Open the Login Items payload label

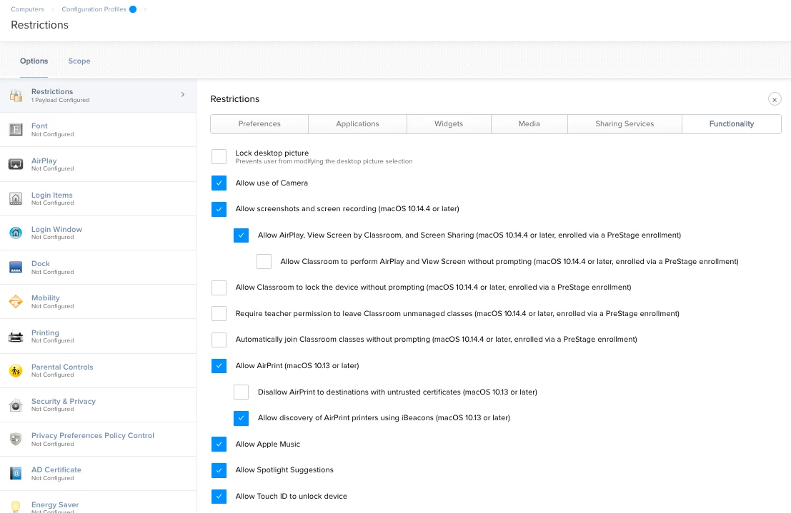(52, 195)
